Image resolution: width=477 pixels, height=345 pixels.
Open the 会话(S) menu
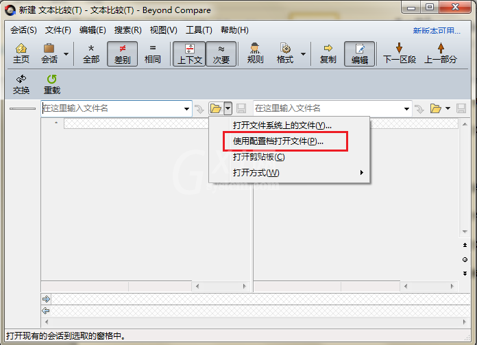[23, 30]
